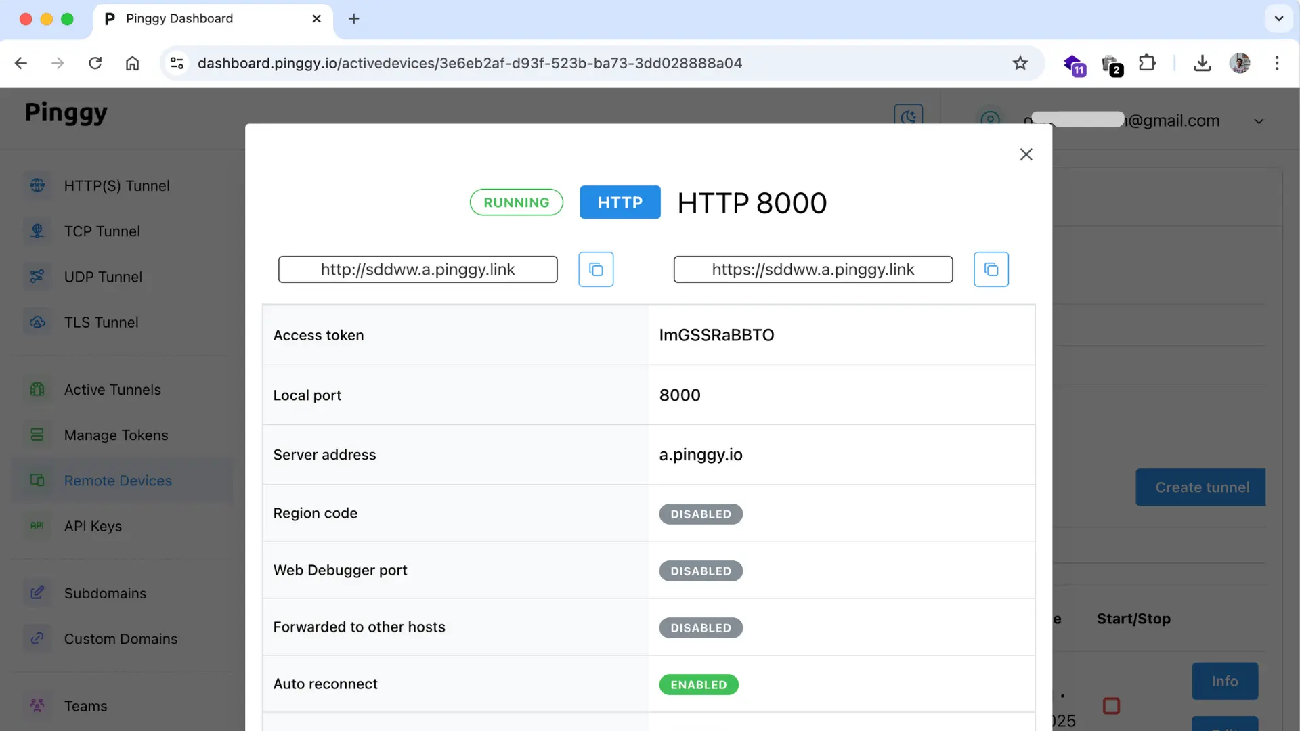Toggle the Forwarded to other hosts setting
The height and width of the screenshot is (731, 1300).
[x=701, y=627]
